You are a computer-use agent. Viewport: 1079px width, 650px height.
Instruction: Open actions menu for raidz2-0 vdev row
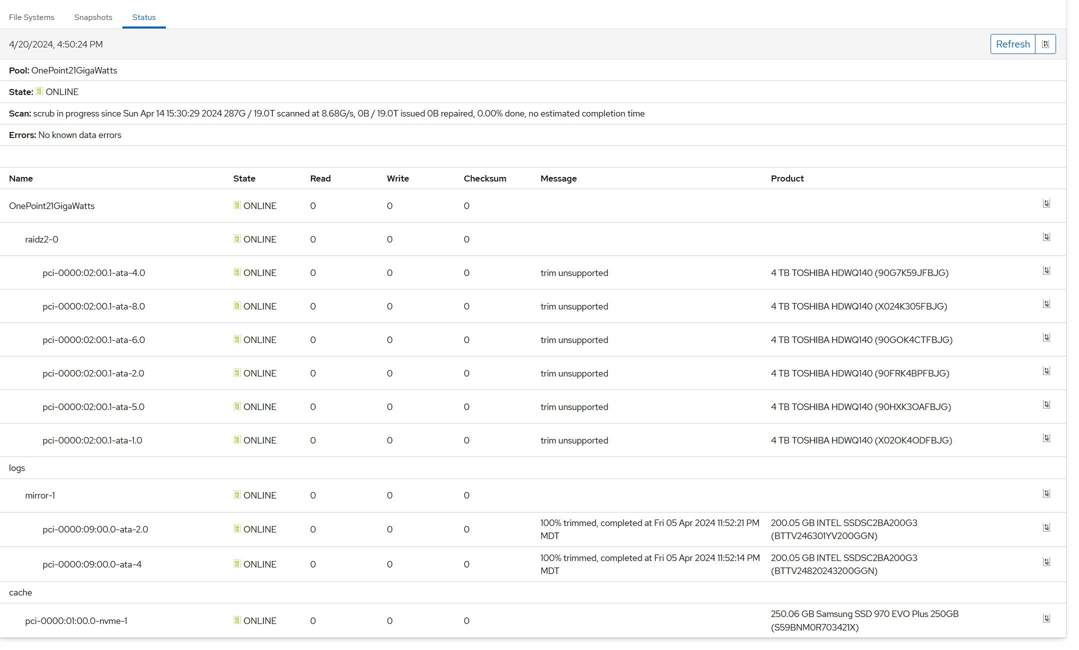coord(1046,237)
